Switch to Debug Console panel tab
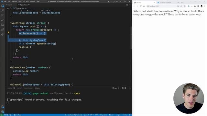This screenshot has width=207, height=116. 28,88
